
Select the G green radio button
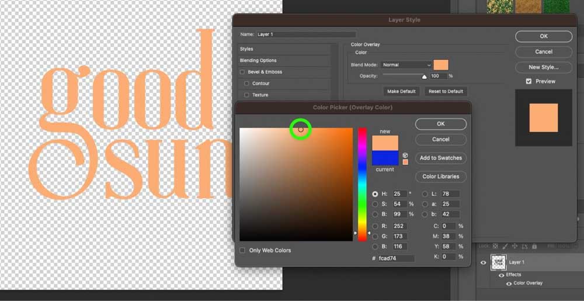pyautogui.click(x=375, y=236)
